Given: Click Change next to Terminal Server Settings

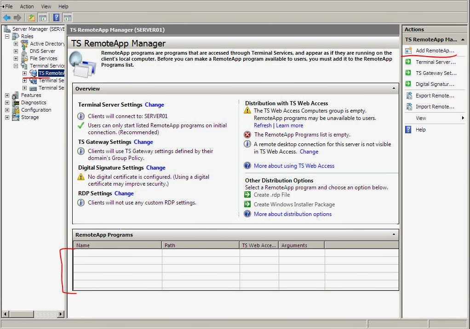Looking at the screenshot, I should coord(155,105).
